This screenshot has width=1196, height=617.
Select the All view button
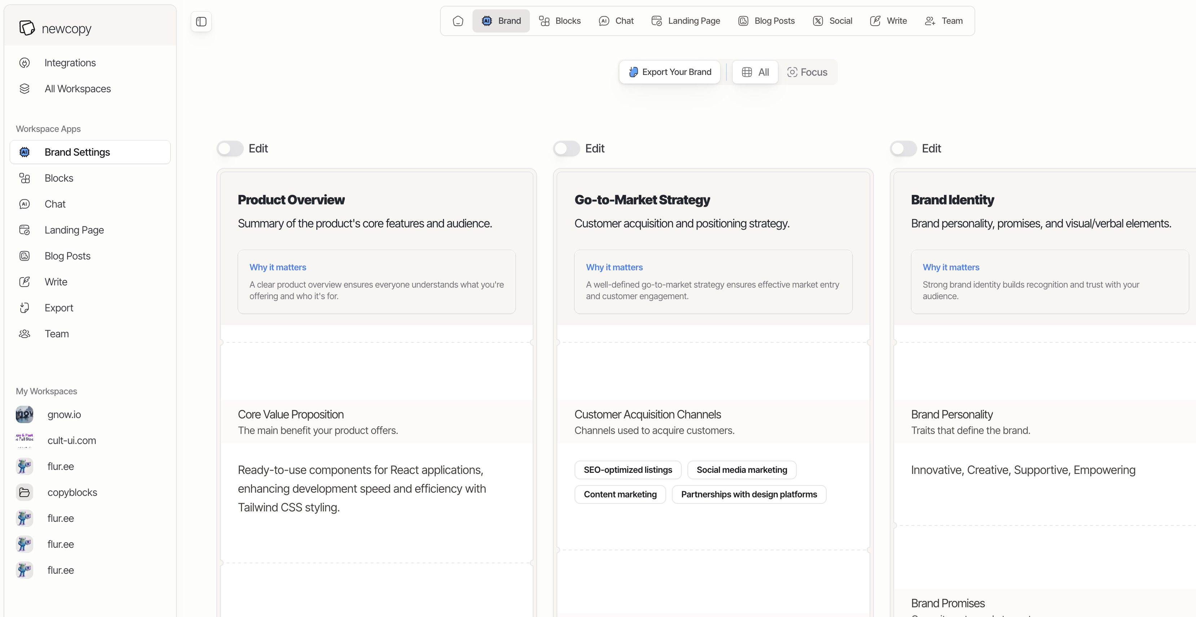coord(755,72)
